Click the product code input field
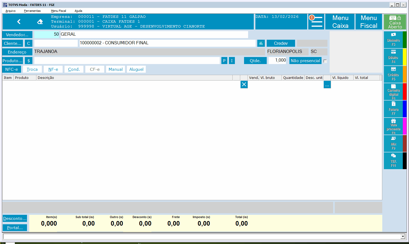The height and width of the screenshot is (244, 409). pyautogui.click(x=127, y=60)
